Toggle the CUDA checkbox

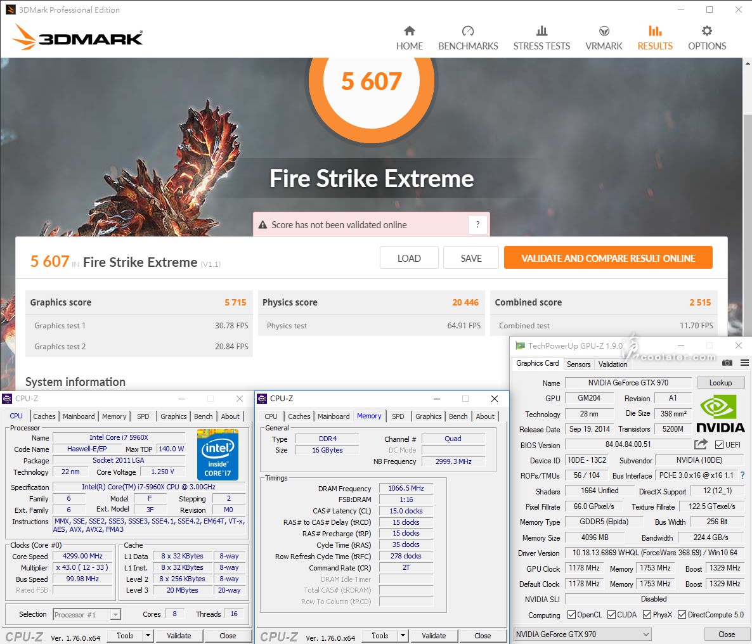pos(611,615)
